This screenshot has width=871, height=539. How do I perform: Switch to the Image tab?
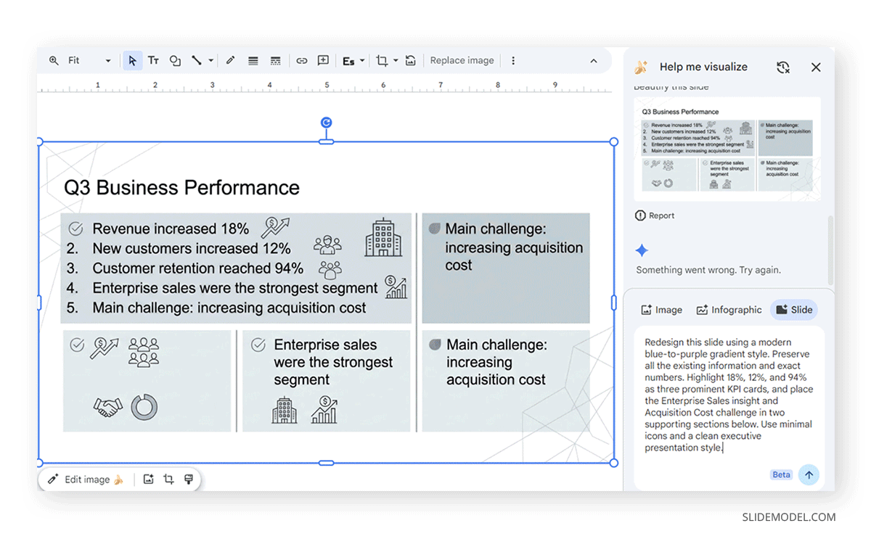[x=661, y=310]
